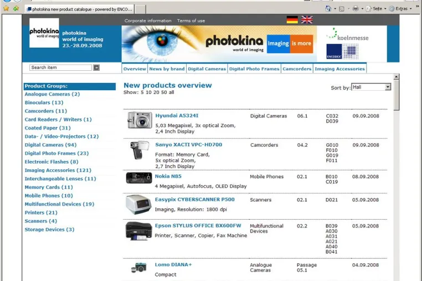Screen dimensions: 422x281
Task: Click the Favorites star icon in browser toolbar
Action: point(6,9)
